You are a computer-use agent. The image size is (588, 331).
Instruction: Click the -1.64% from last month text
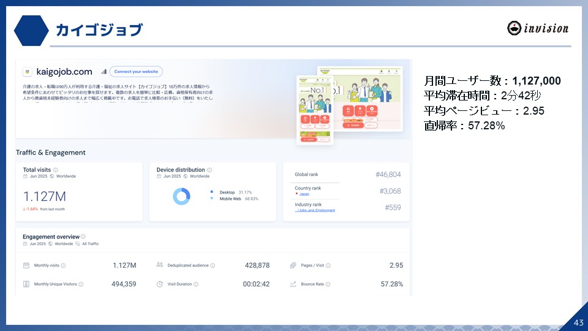point(44,209)
